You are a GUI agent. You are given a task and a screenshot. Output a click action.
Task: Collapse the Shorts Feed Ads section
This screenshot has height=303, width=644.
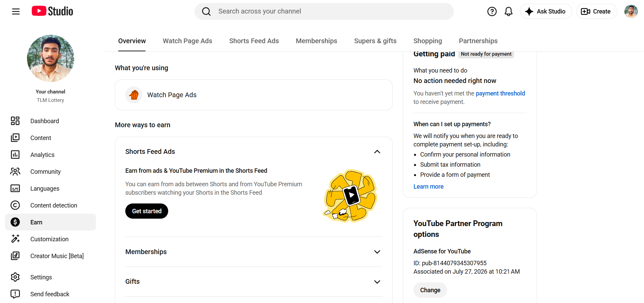(377, 152)
